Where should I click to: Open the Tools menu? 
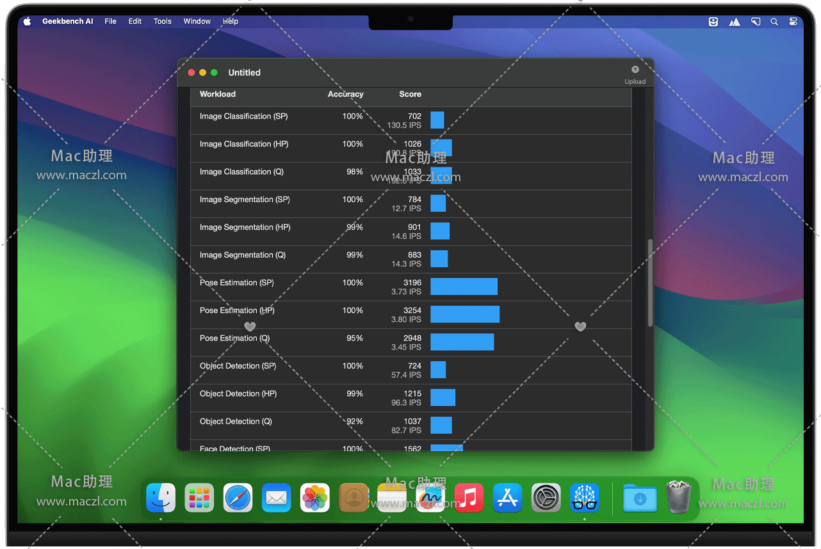tap(163, 21)
